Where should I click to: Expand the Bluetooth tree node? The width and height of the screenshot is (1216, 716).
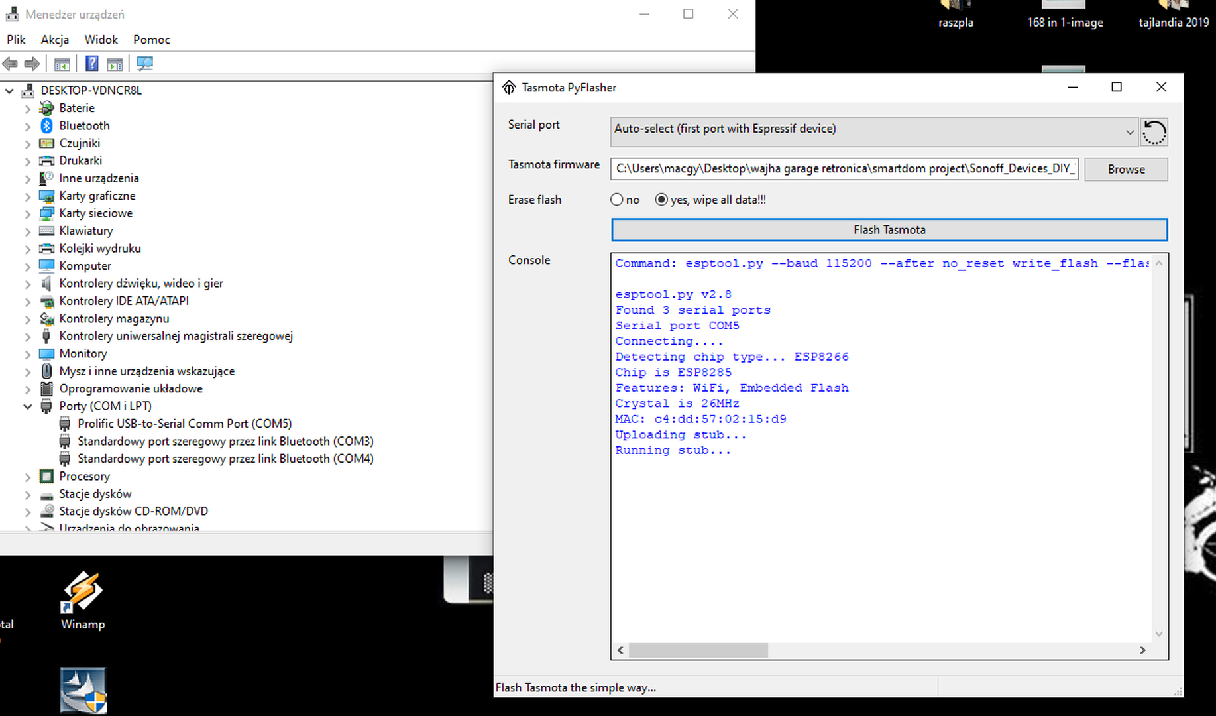[x=28, y=126]
